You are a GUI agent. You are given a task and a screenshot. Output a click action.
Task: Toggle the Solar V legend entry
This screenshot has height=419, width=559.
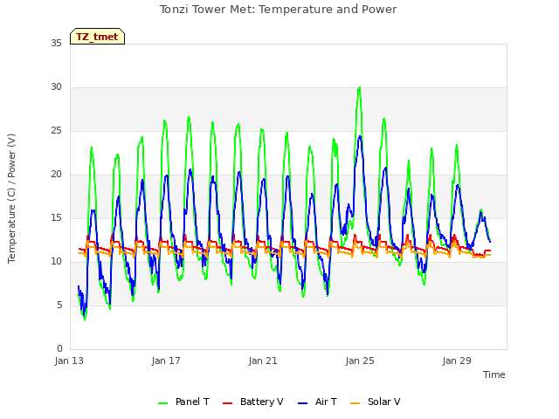[376, 402]
